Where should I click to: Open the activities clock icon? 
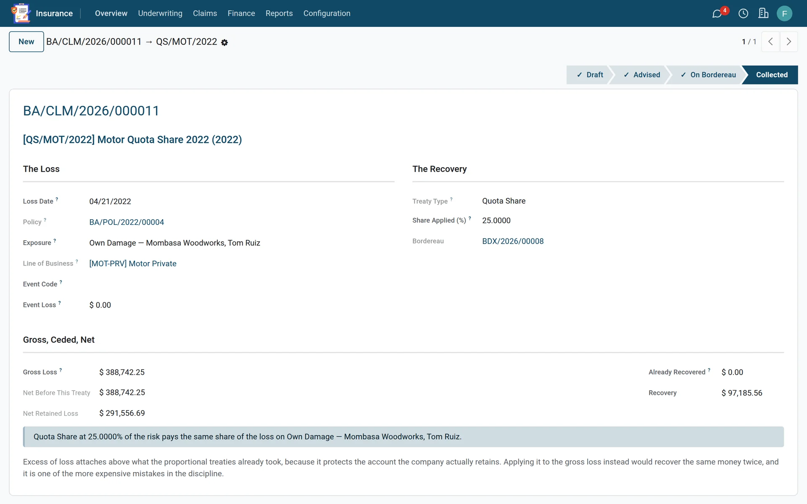743,13
